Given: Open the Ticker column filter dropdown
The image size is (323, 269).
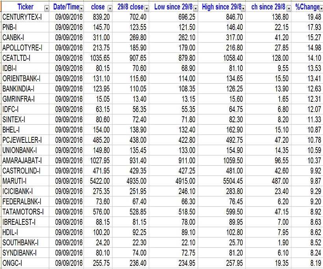Looking at the screenshot, I should (47, 8).
